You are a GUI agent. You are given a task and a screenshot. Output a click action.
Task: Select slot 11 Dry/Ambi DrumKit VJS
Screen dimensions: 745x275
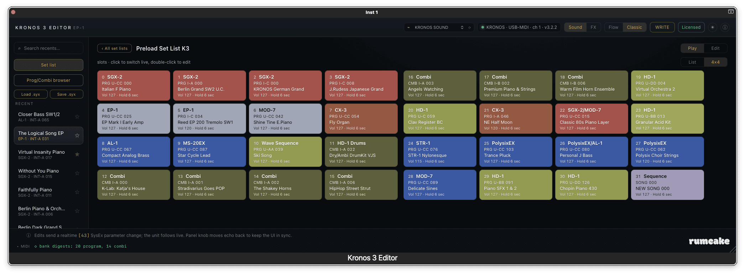361,152
